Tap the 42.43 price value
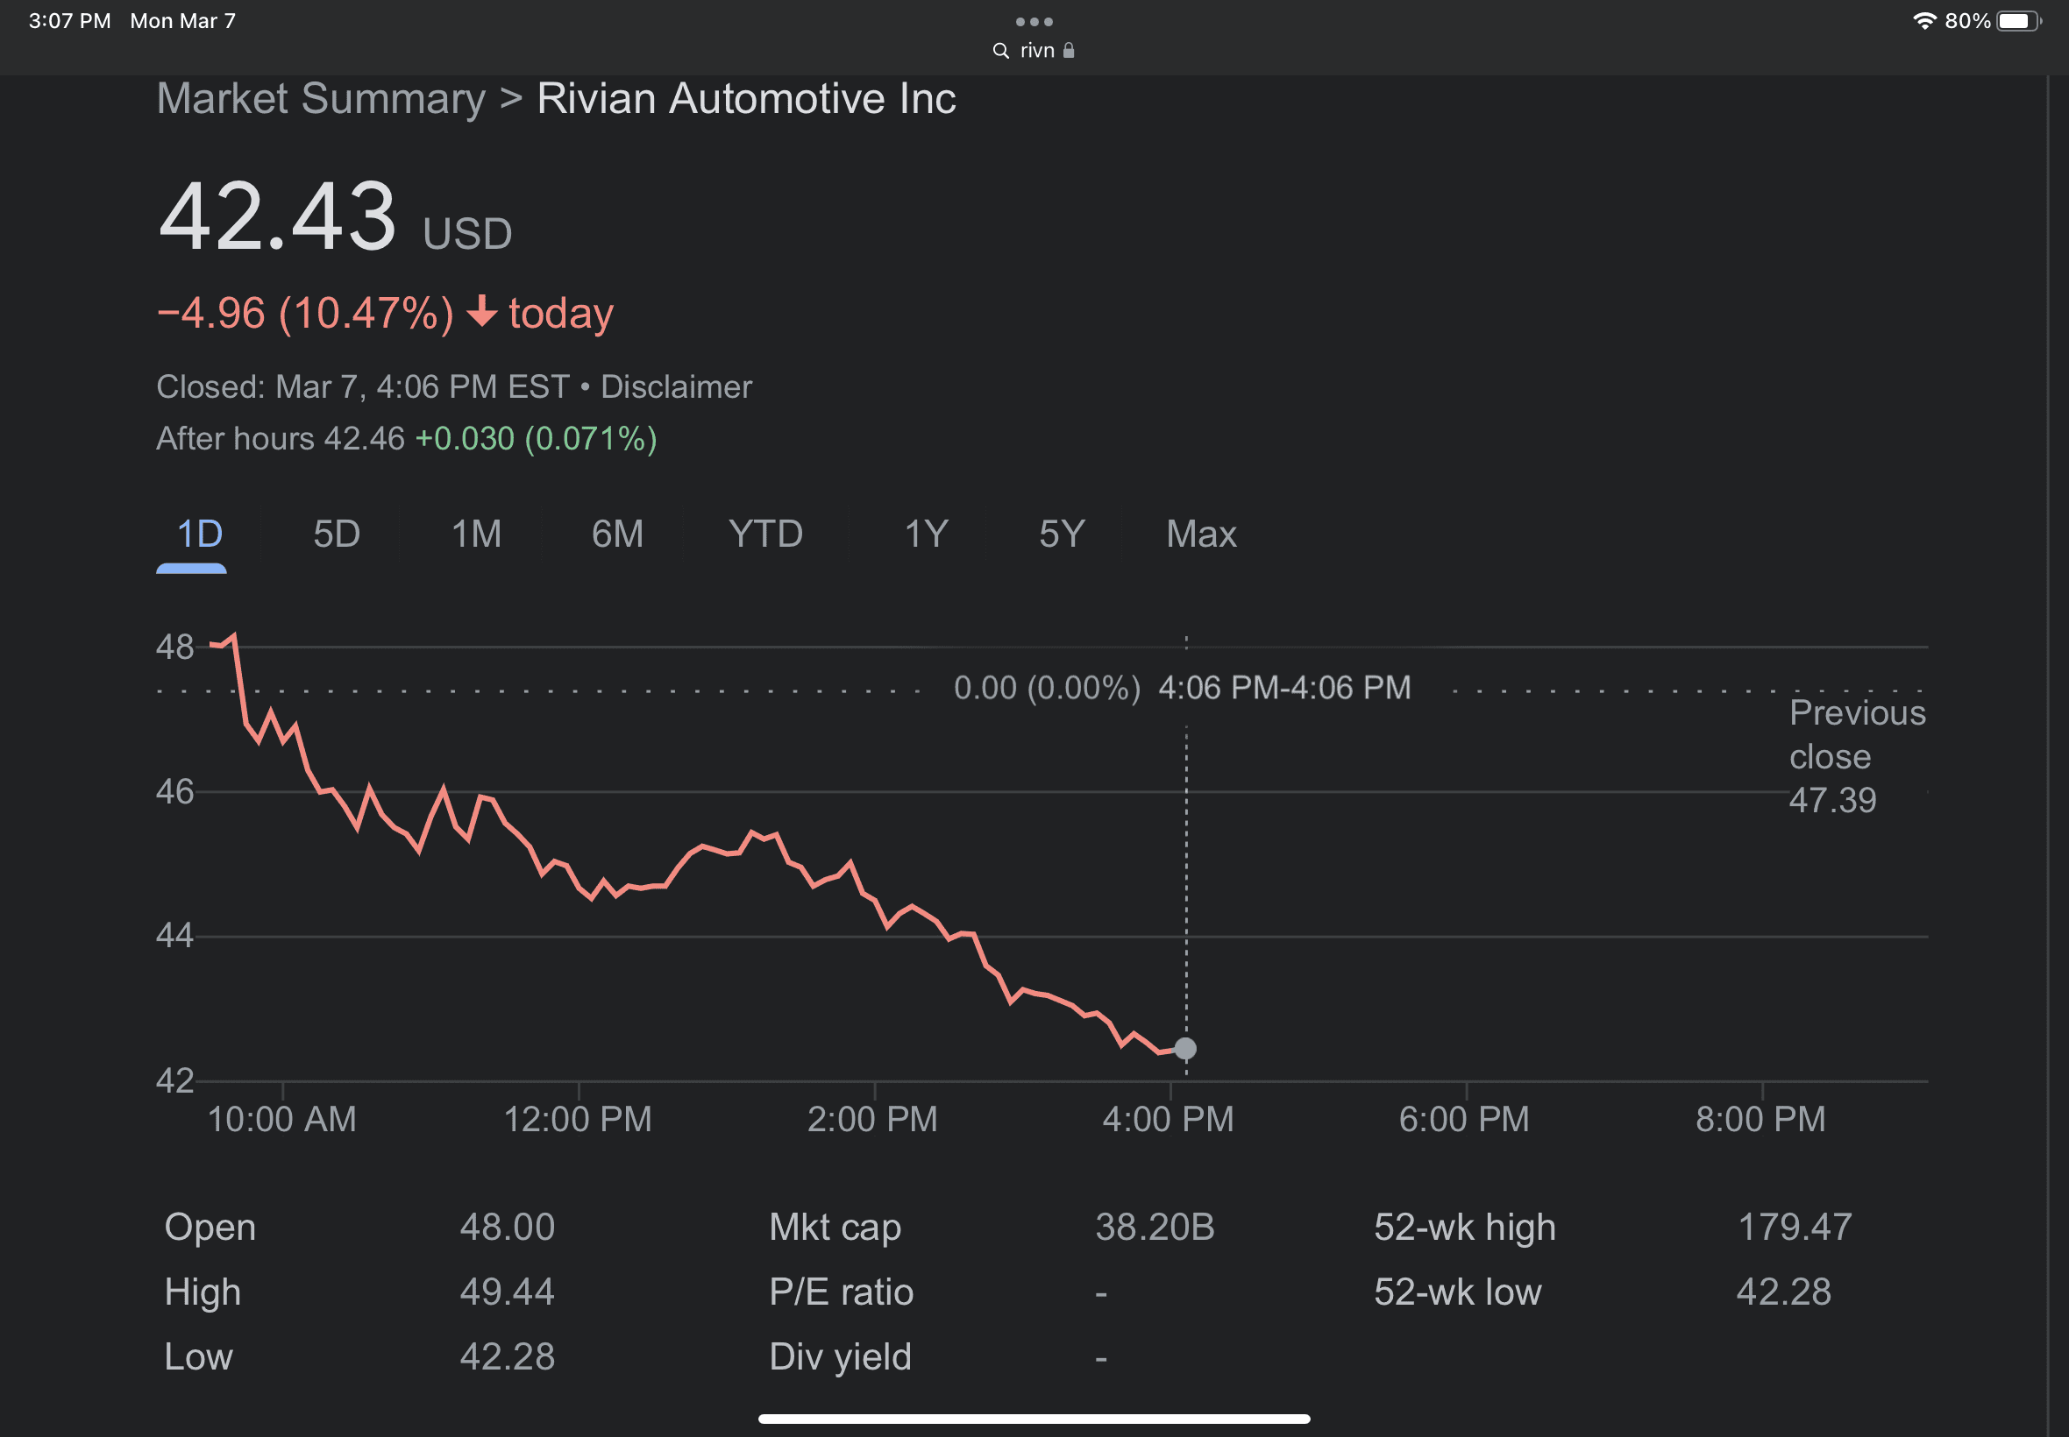Screen dimensions: 2069x1437 276,217
